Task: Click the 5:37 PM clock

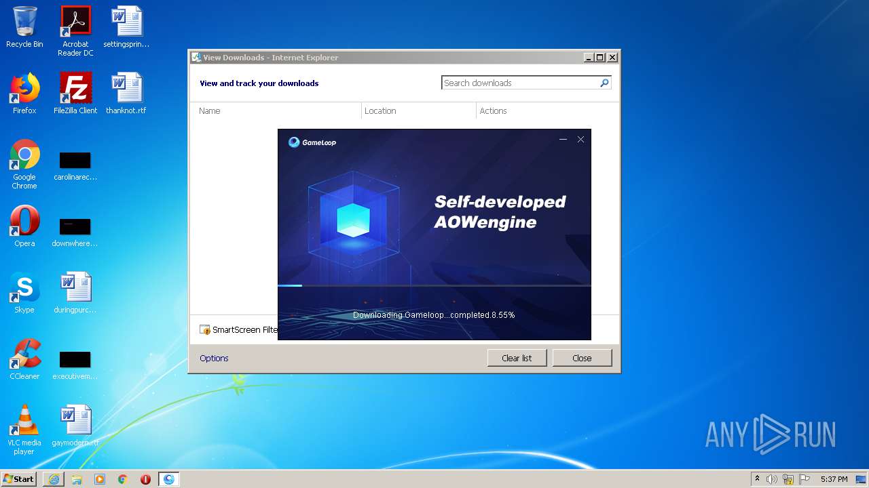Action: point(834,479)
